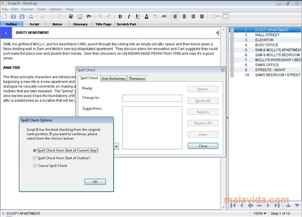The width and height of the screenshot is (302, 217).
Task: Cut selection with the scissors icon
Action: [x=42, y=16]
